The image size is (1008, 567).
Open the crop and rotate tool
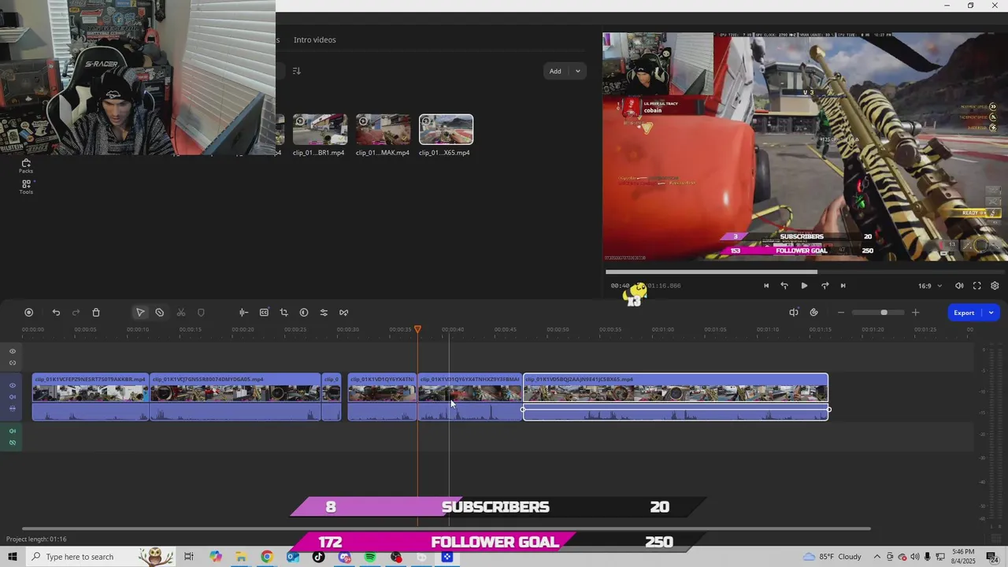click(283, 313)
